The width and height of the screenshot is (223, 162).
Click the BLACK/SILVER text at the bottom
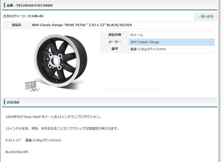tap(17, 152)
